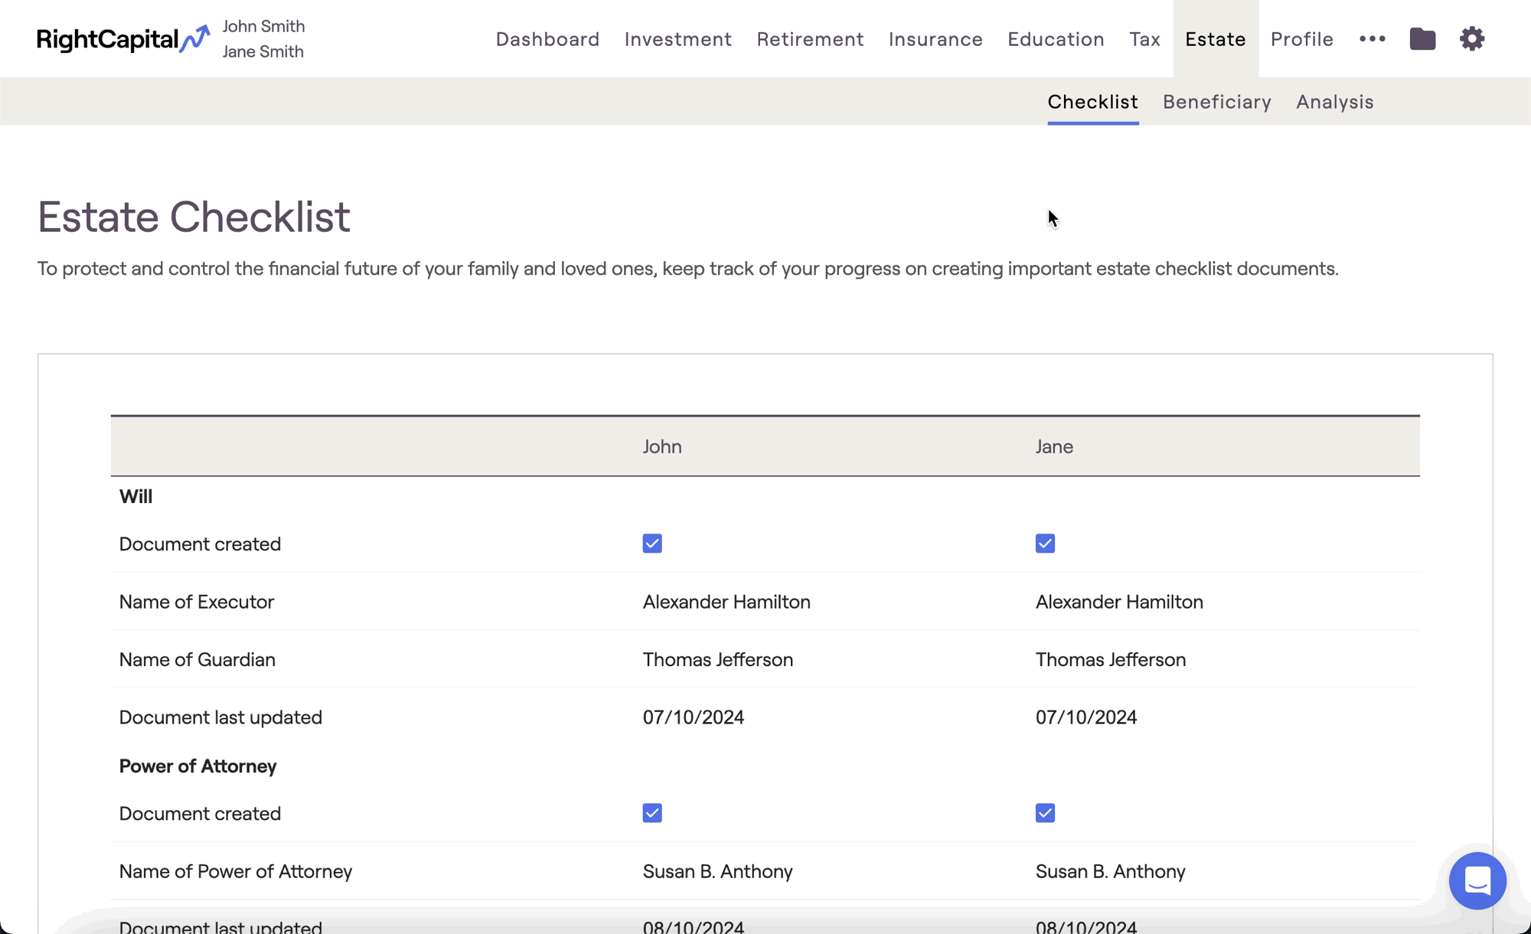Open the folder documents icon
The height and width of the screenshot is (934, 1531).
1422,38
